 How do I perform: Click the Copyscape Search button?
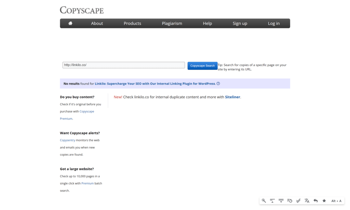click(202, 66)
